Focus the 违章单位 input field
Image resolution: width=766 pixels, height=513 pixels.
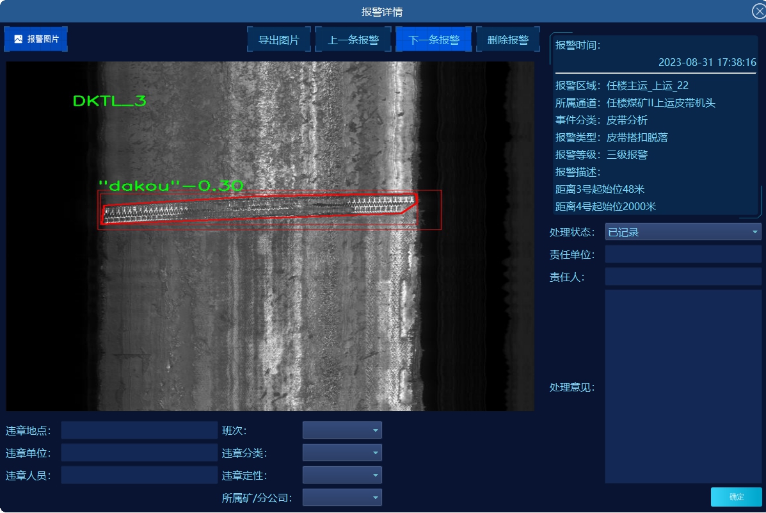click(x=140, y=453)
